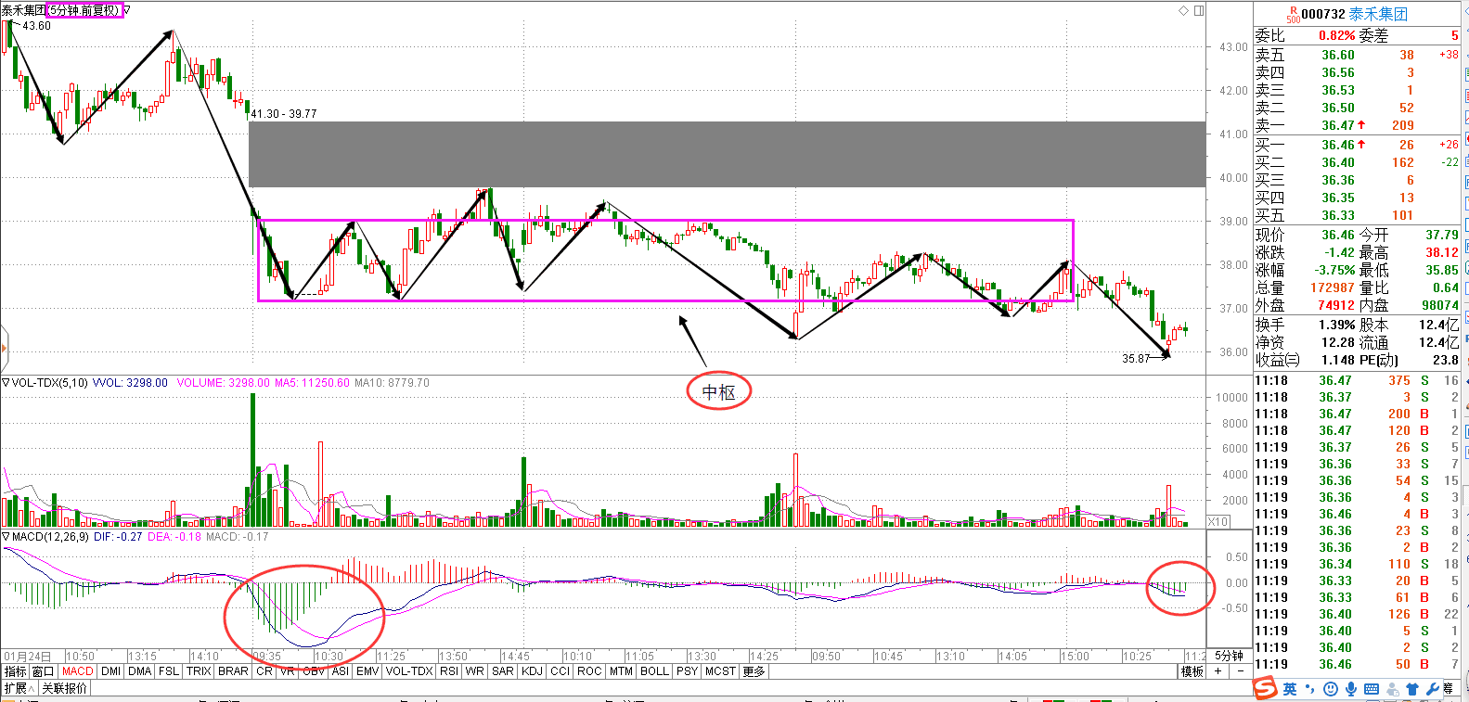Click the 换手 value 1.39%
The image size is (1469, 702).
point(1337,325)
